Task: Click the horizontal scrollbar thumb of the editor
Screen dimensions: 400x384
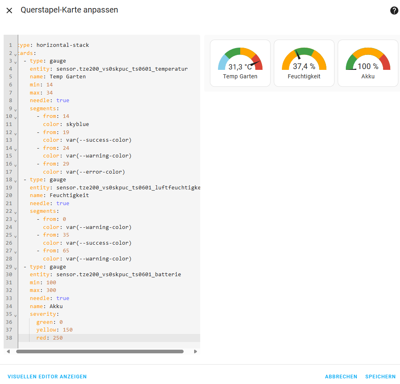Action: [x=100, y=351]
